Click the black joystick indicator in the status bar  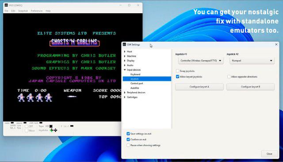[55, 130]
